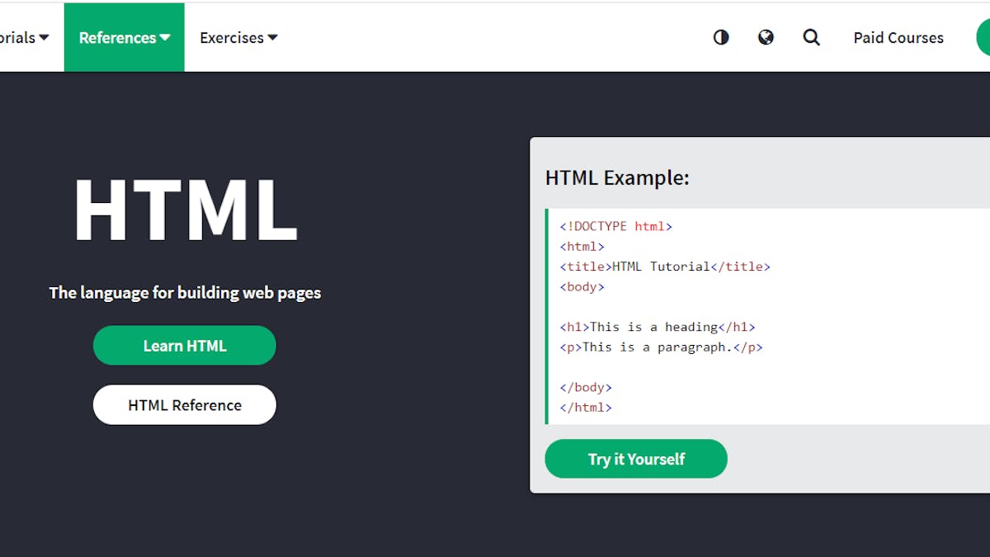Viewport: 990px width, 557px height.
Task: Toggle the dark mode contrast icon
Action: tap(721, 37)
